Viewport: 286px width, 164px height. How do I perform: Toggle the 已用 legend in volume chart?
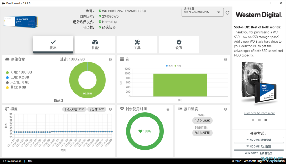[169, 66]
